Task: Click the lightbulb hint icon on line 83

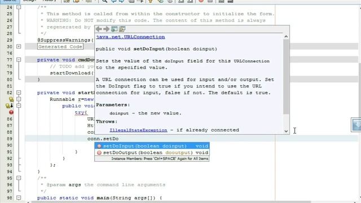Action: [11, 99]
